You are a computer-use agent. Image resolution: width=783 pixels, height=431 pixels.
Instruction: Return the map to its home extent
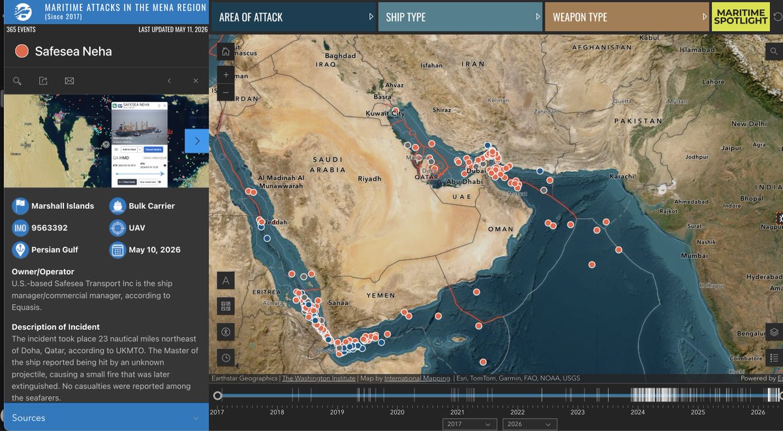pyautogui.click(x=226, y=52)
